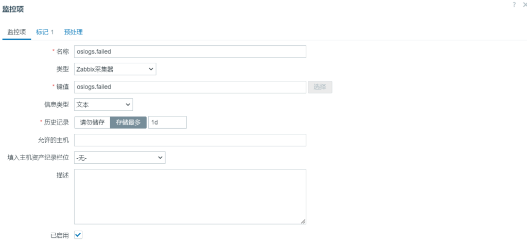The width and height of the screenshot is (527, 242).
Task: Select the 存储最多 history option
Action: [x=129, y=123]
